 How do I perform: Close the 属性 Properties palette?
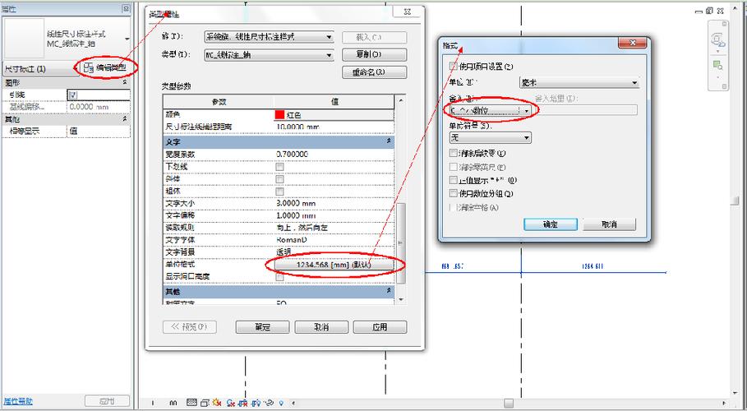[125, 8]
